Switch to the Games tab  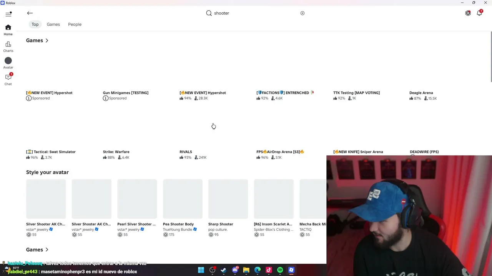tap(53, 24)
